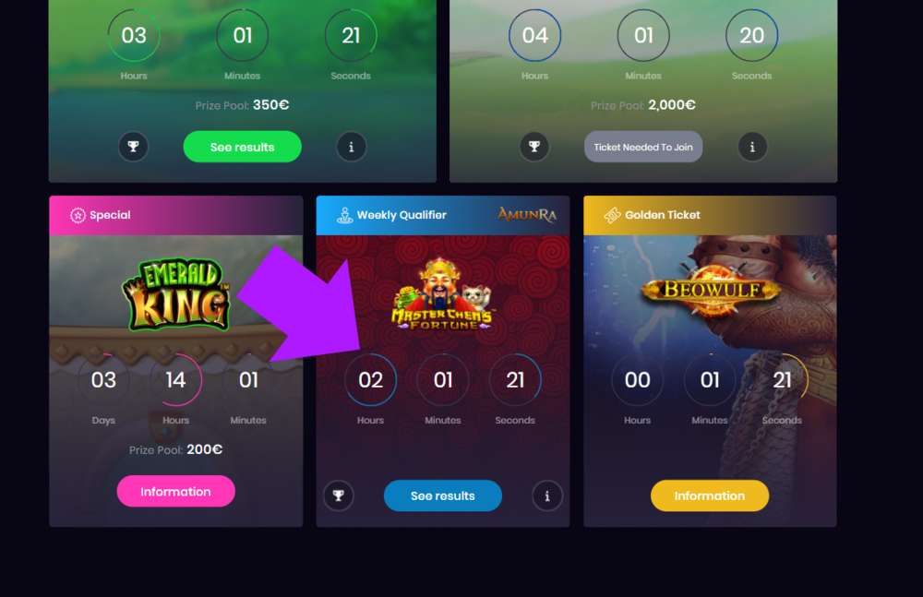This screenshot has width=923, height=597.
Task: Click the blue See results button
Action: pos(443,496)
